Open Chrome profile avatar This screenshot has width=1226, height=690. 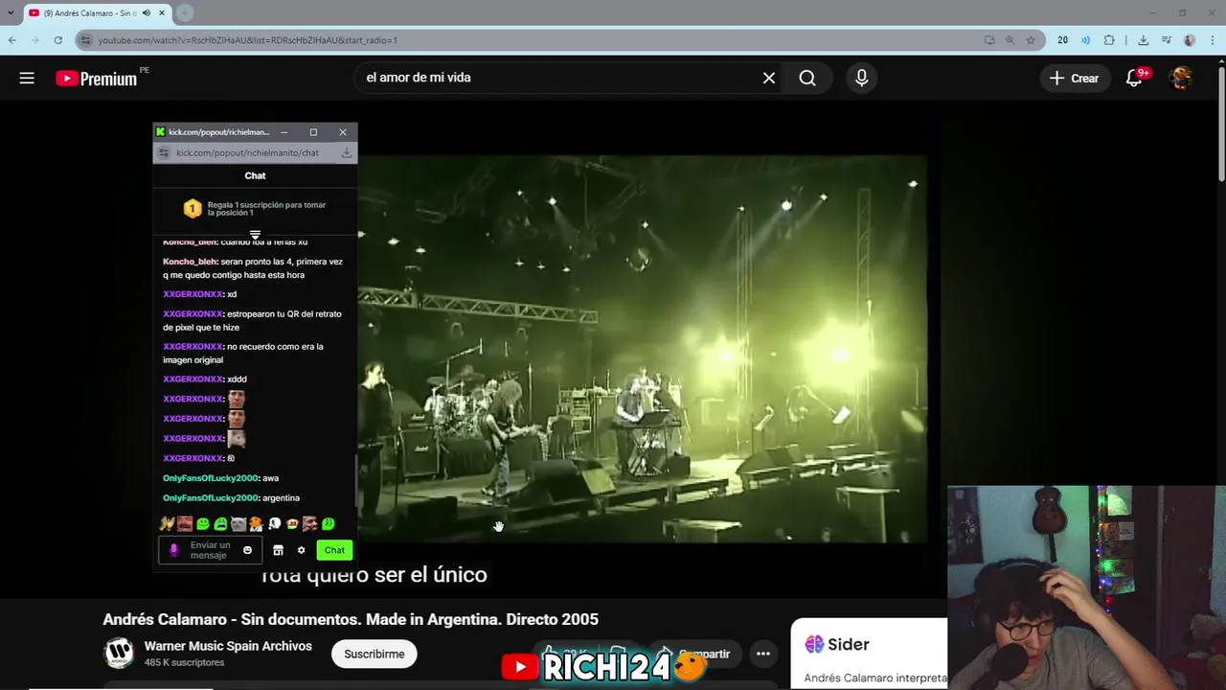(1190, 40)
